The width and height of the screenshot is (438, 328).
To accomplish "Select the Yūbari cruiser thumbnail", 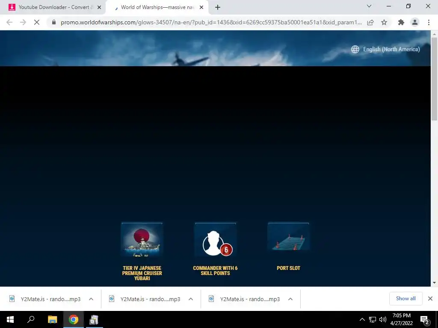I will [142, 240].
